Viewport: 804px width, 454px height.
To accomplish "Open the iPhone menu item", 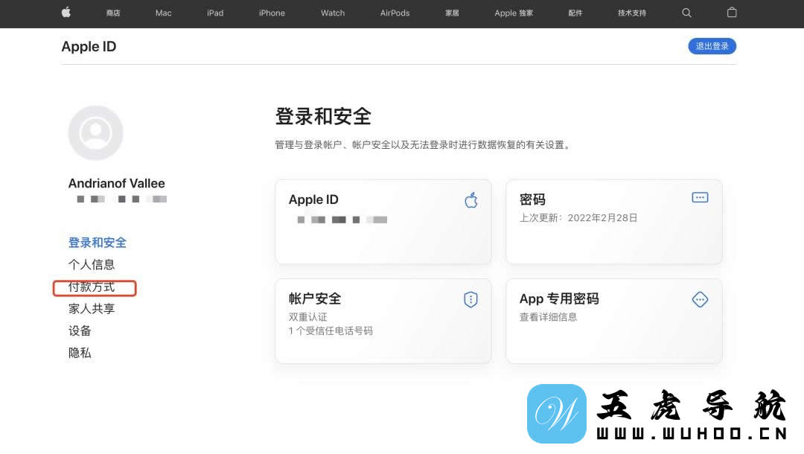I will pyautogui.click(x=272, y=13).
